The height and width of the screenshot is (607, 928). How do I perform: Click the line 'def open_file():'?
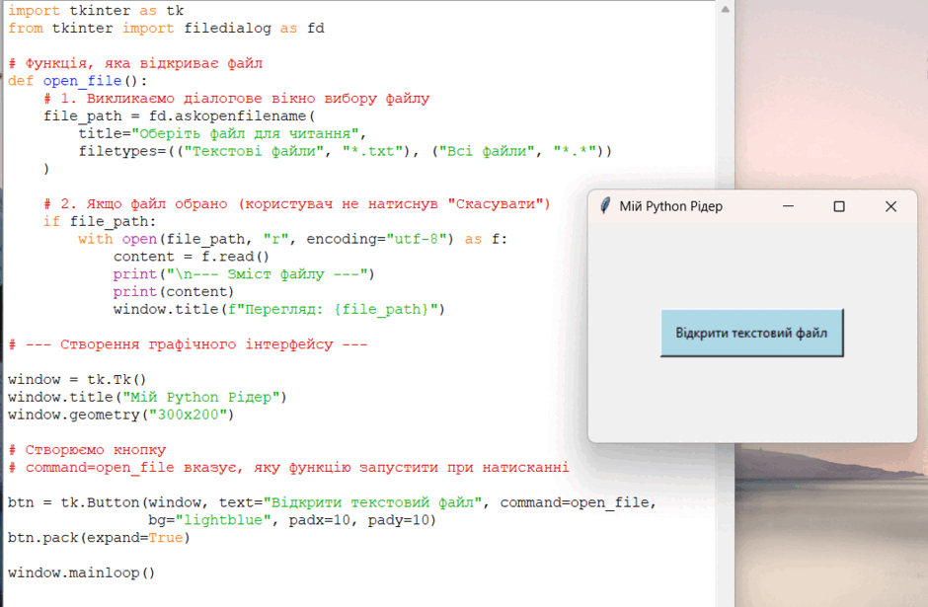coord(78,81)
